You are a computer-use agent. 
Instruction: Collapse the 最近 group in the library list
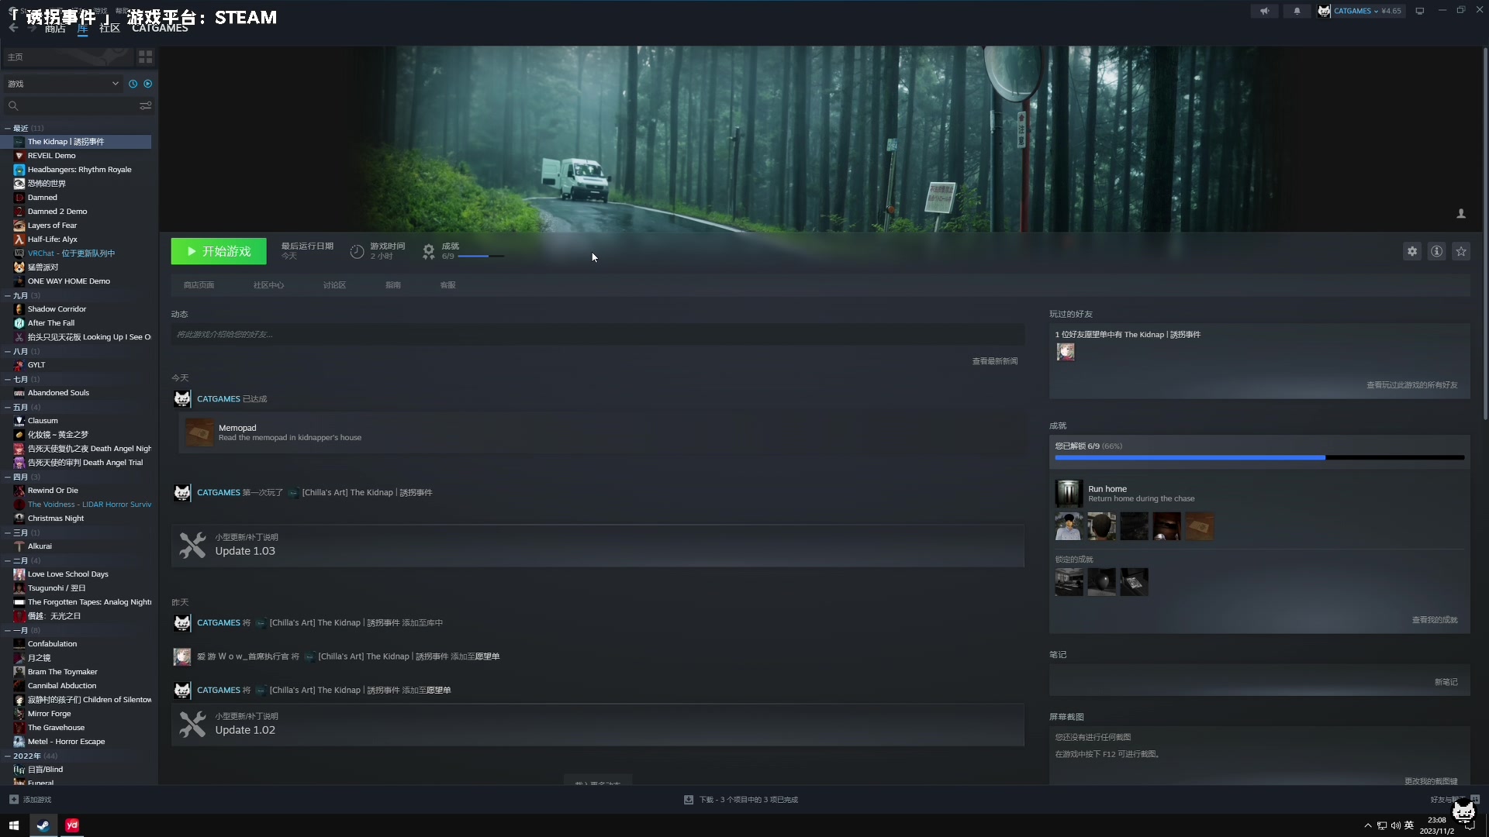pyautogui.click(x=8, y=128)
